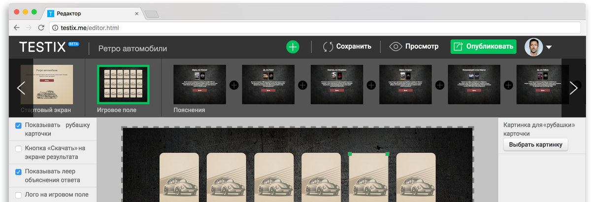The image size is (591, 202).
Task: Open the fifth Пояснения slide thumbnail
Action: point(474,84)
